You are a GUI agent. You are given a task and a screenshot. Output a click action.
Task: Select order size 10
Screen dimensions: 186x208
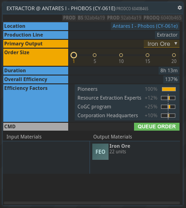pos(121,55)
